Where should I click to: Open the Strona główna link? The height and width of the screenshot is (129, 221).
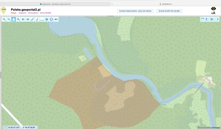[33, 13]
